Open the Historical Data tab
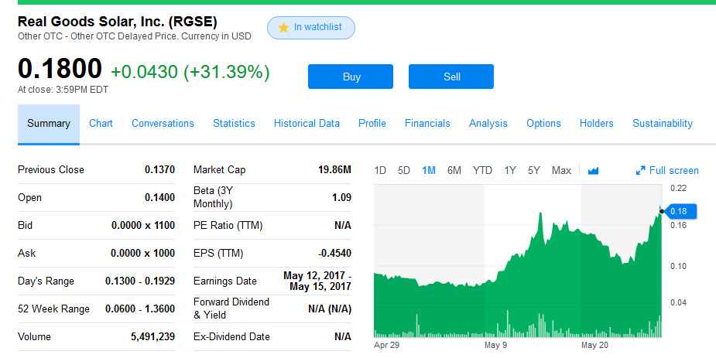This screenshot has height=358, width=716. click(307, 124)
